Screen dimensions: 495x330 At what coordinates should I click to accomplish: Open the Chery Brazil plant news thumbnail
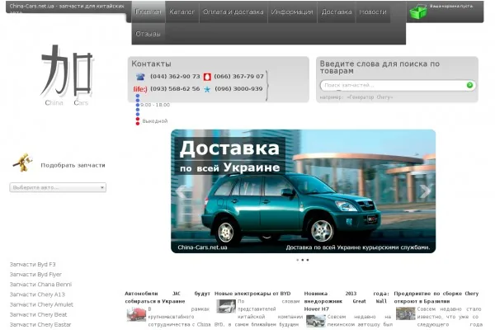click(405, 313)
